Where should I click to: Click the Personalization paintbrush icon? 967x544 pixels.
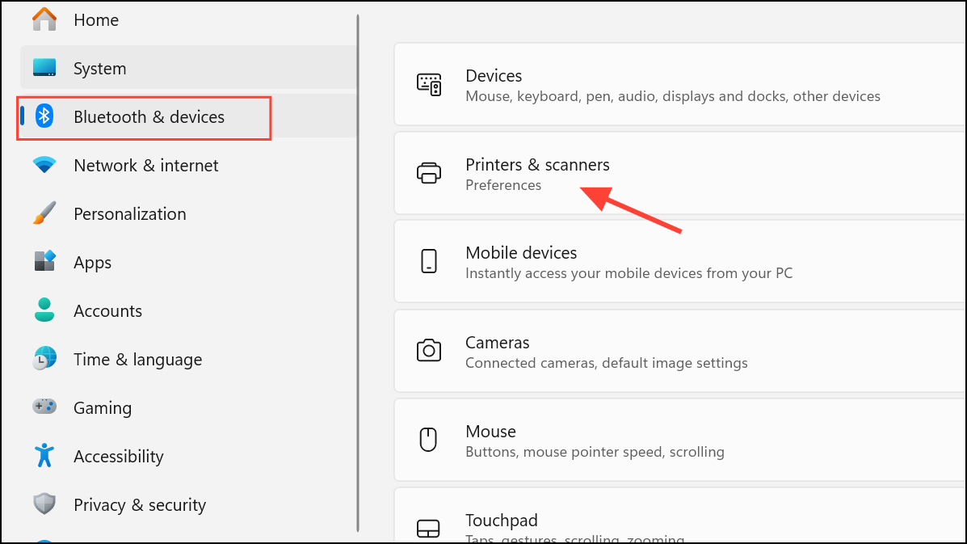[x=44, y=213]
